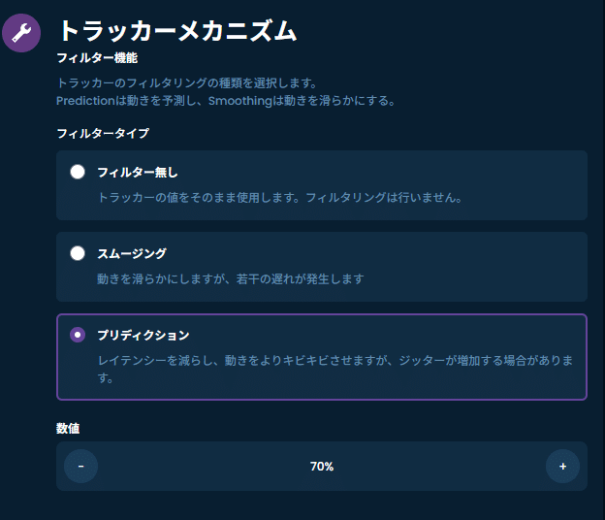Click the prediction description about reduced latency

[x=334, y=369]
